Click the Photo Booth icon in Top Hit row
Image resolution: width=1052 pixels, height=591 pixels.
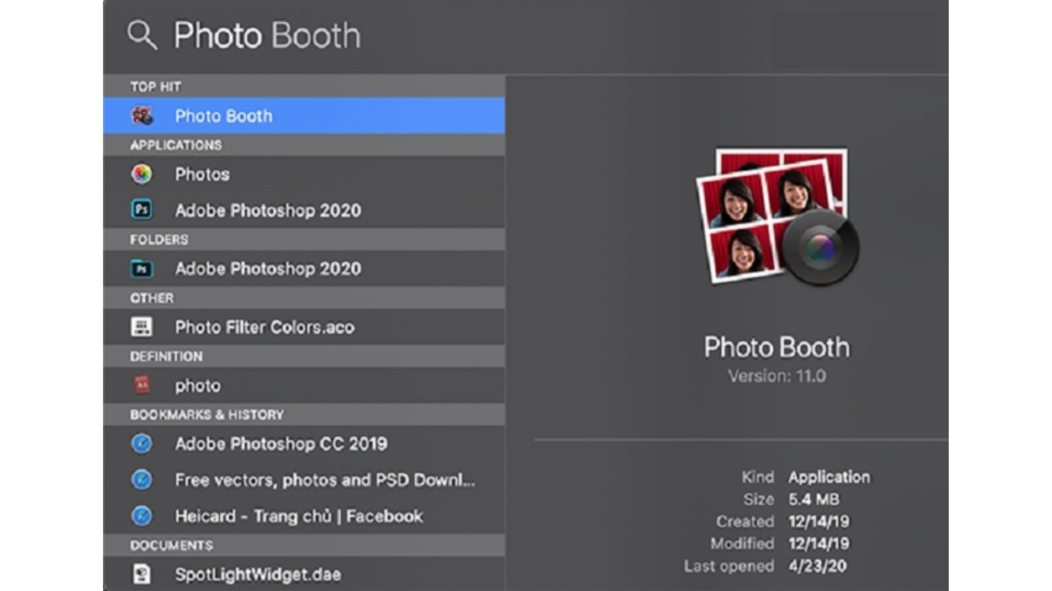pos(142,115)
